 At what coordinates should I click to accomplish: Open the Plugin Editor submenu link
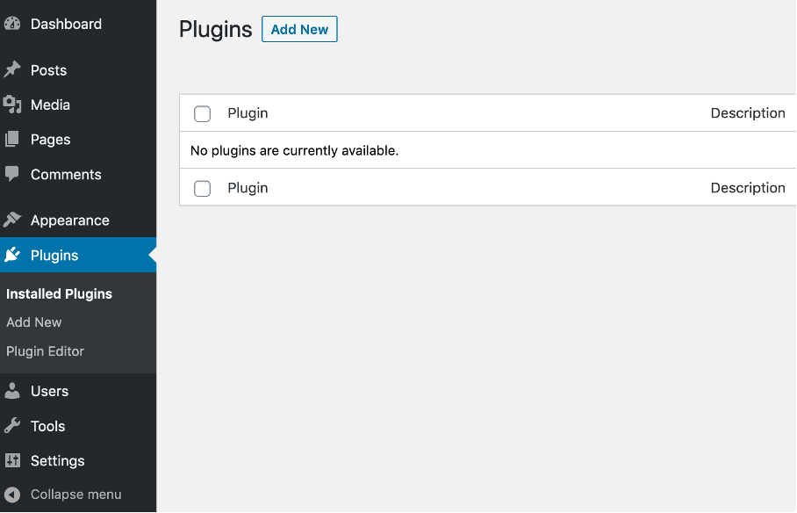point(46,351)
